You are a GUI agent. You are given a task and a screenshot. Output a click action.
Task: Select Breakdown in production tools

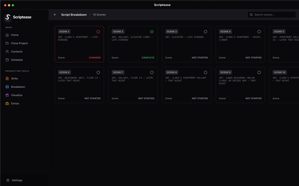click(18, 87)
